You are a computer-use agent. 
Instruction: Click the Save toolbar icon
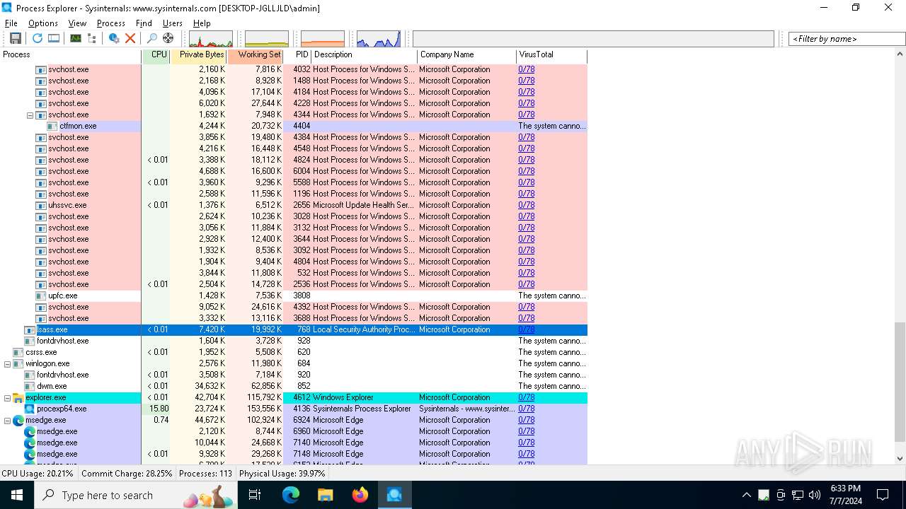15,38
